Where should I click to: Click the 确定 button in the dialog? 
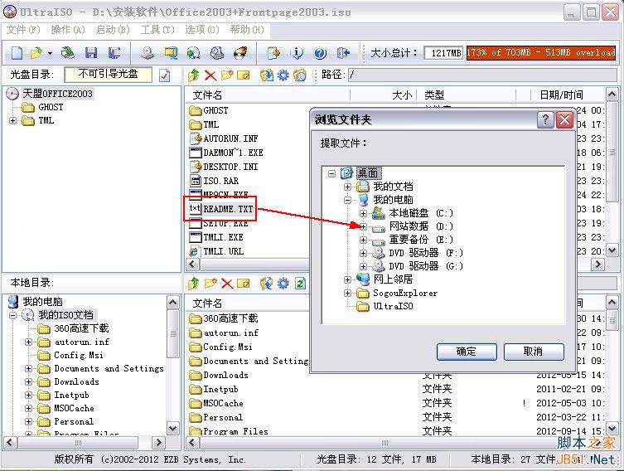tap(467, 352)
